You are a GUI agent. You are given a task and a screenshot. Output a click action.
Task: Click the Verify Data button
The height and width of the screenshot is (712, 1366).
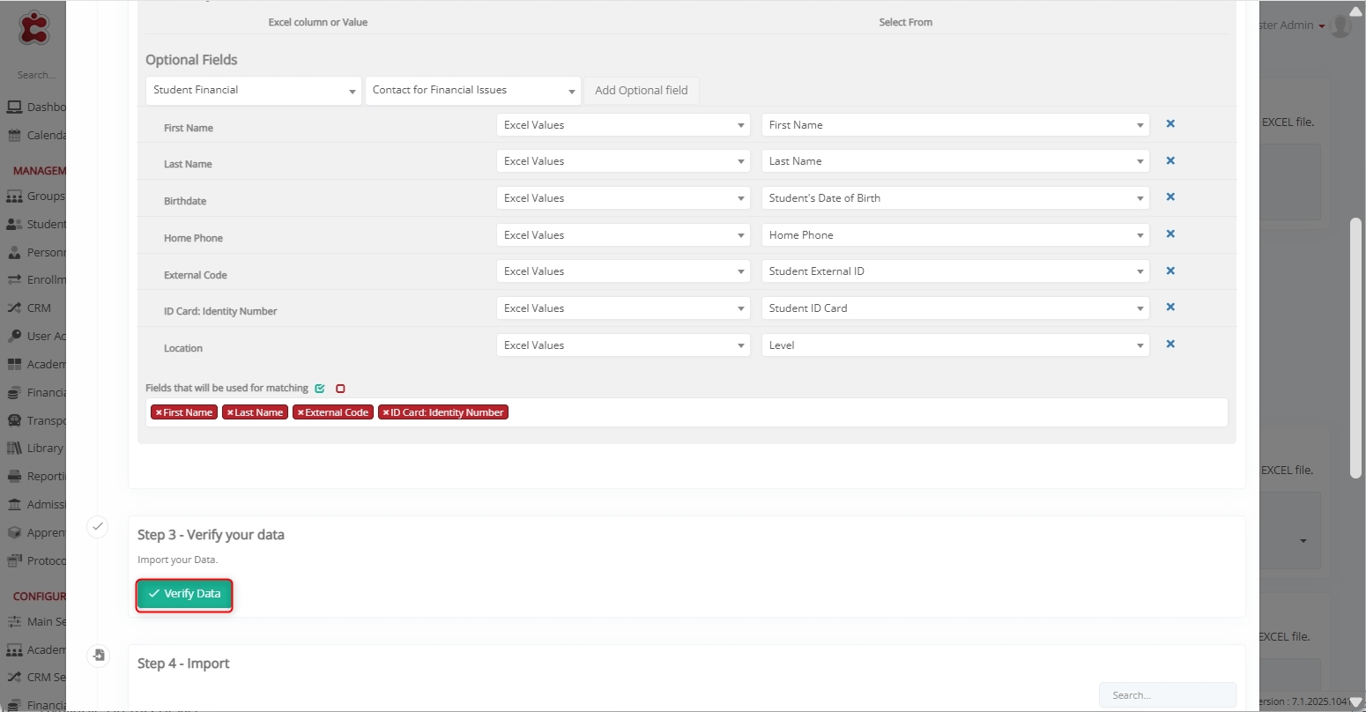click(x=184, y=595)
